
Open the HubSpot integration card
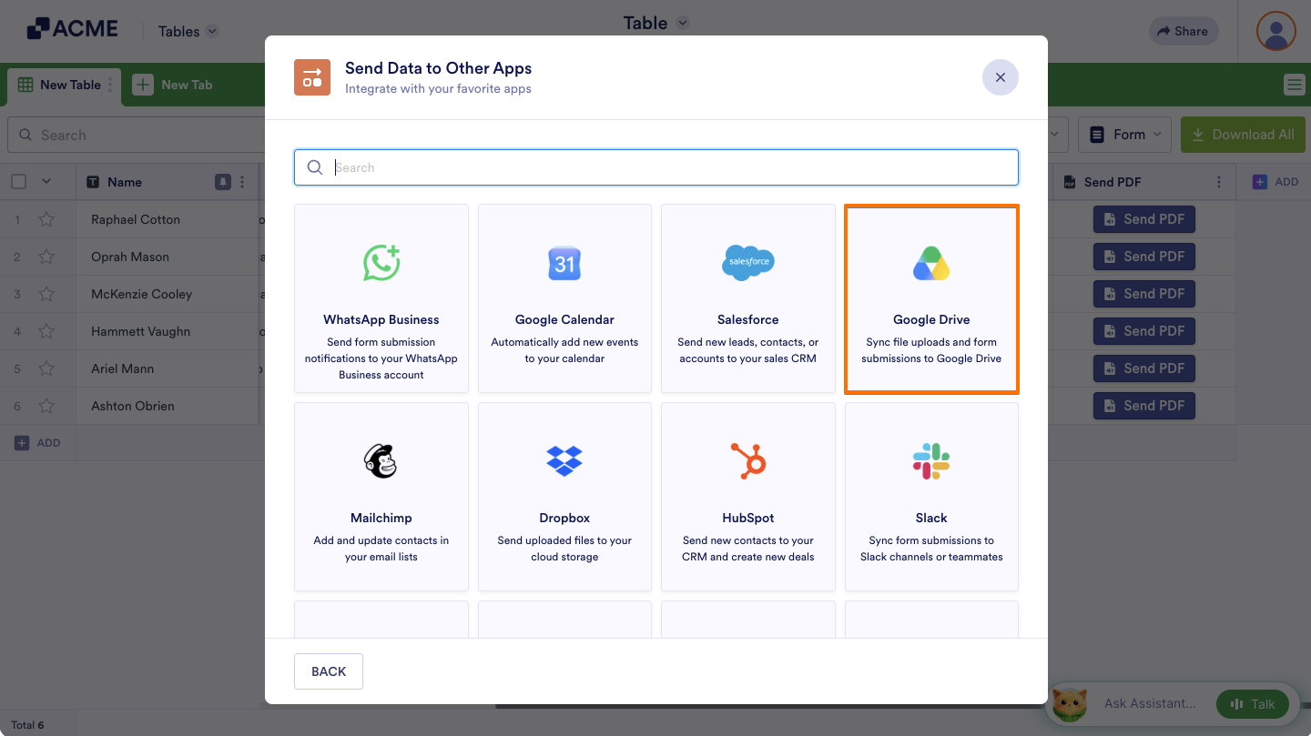[x=748, y=497]
